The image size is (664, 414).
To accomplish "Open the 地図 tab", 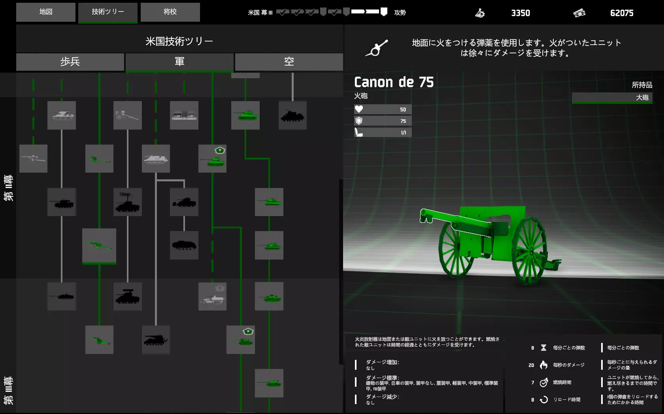I will 46,12.
